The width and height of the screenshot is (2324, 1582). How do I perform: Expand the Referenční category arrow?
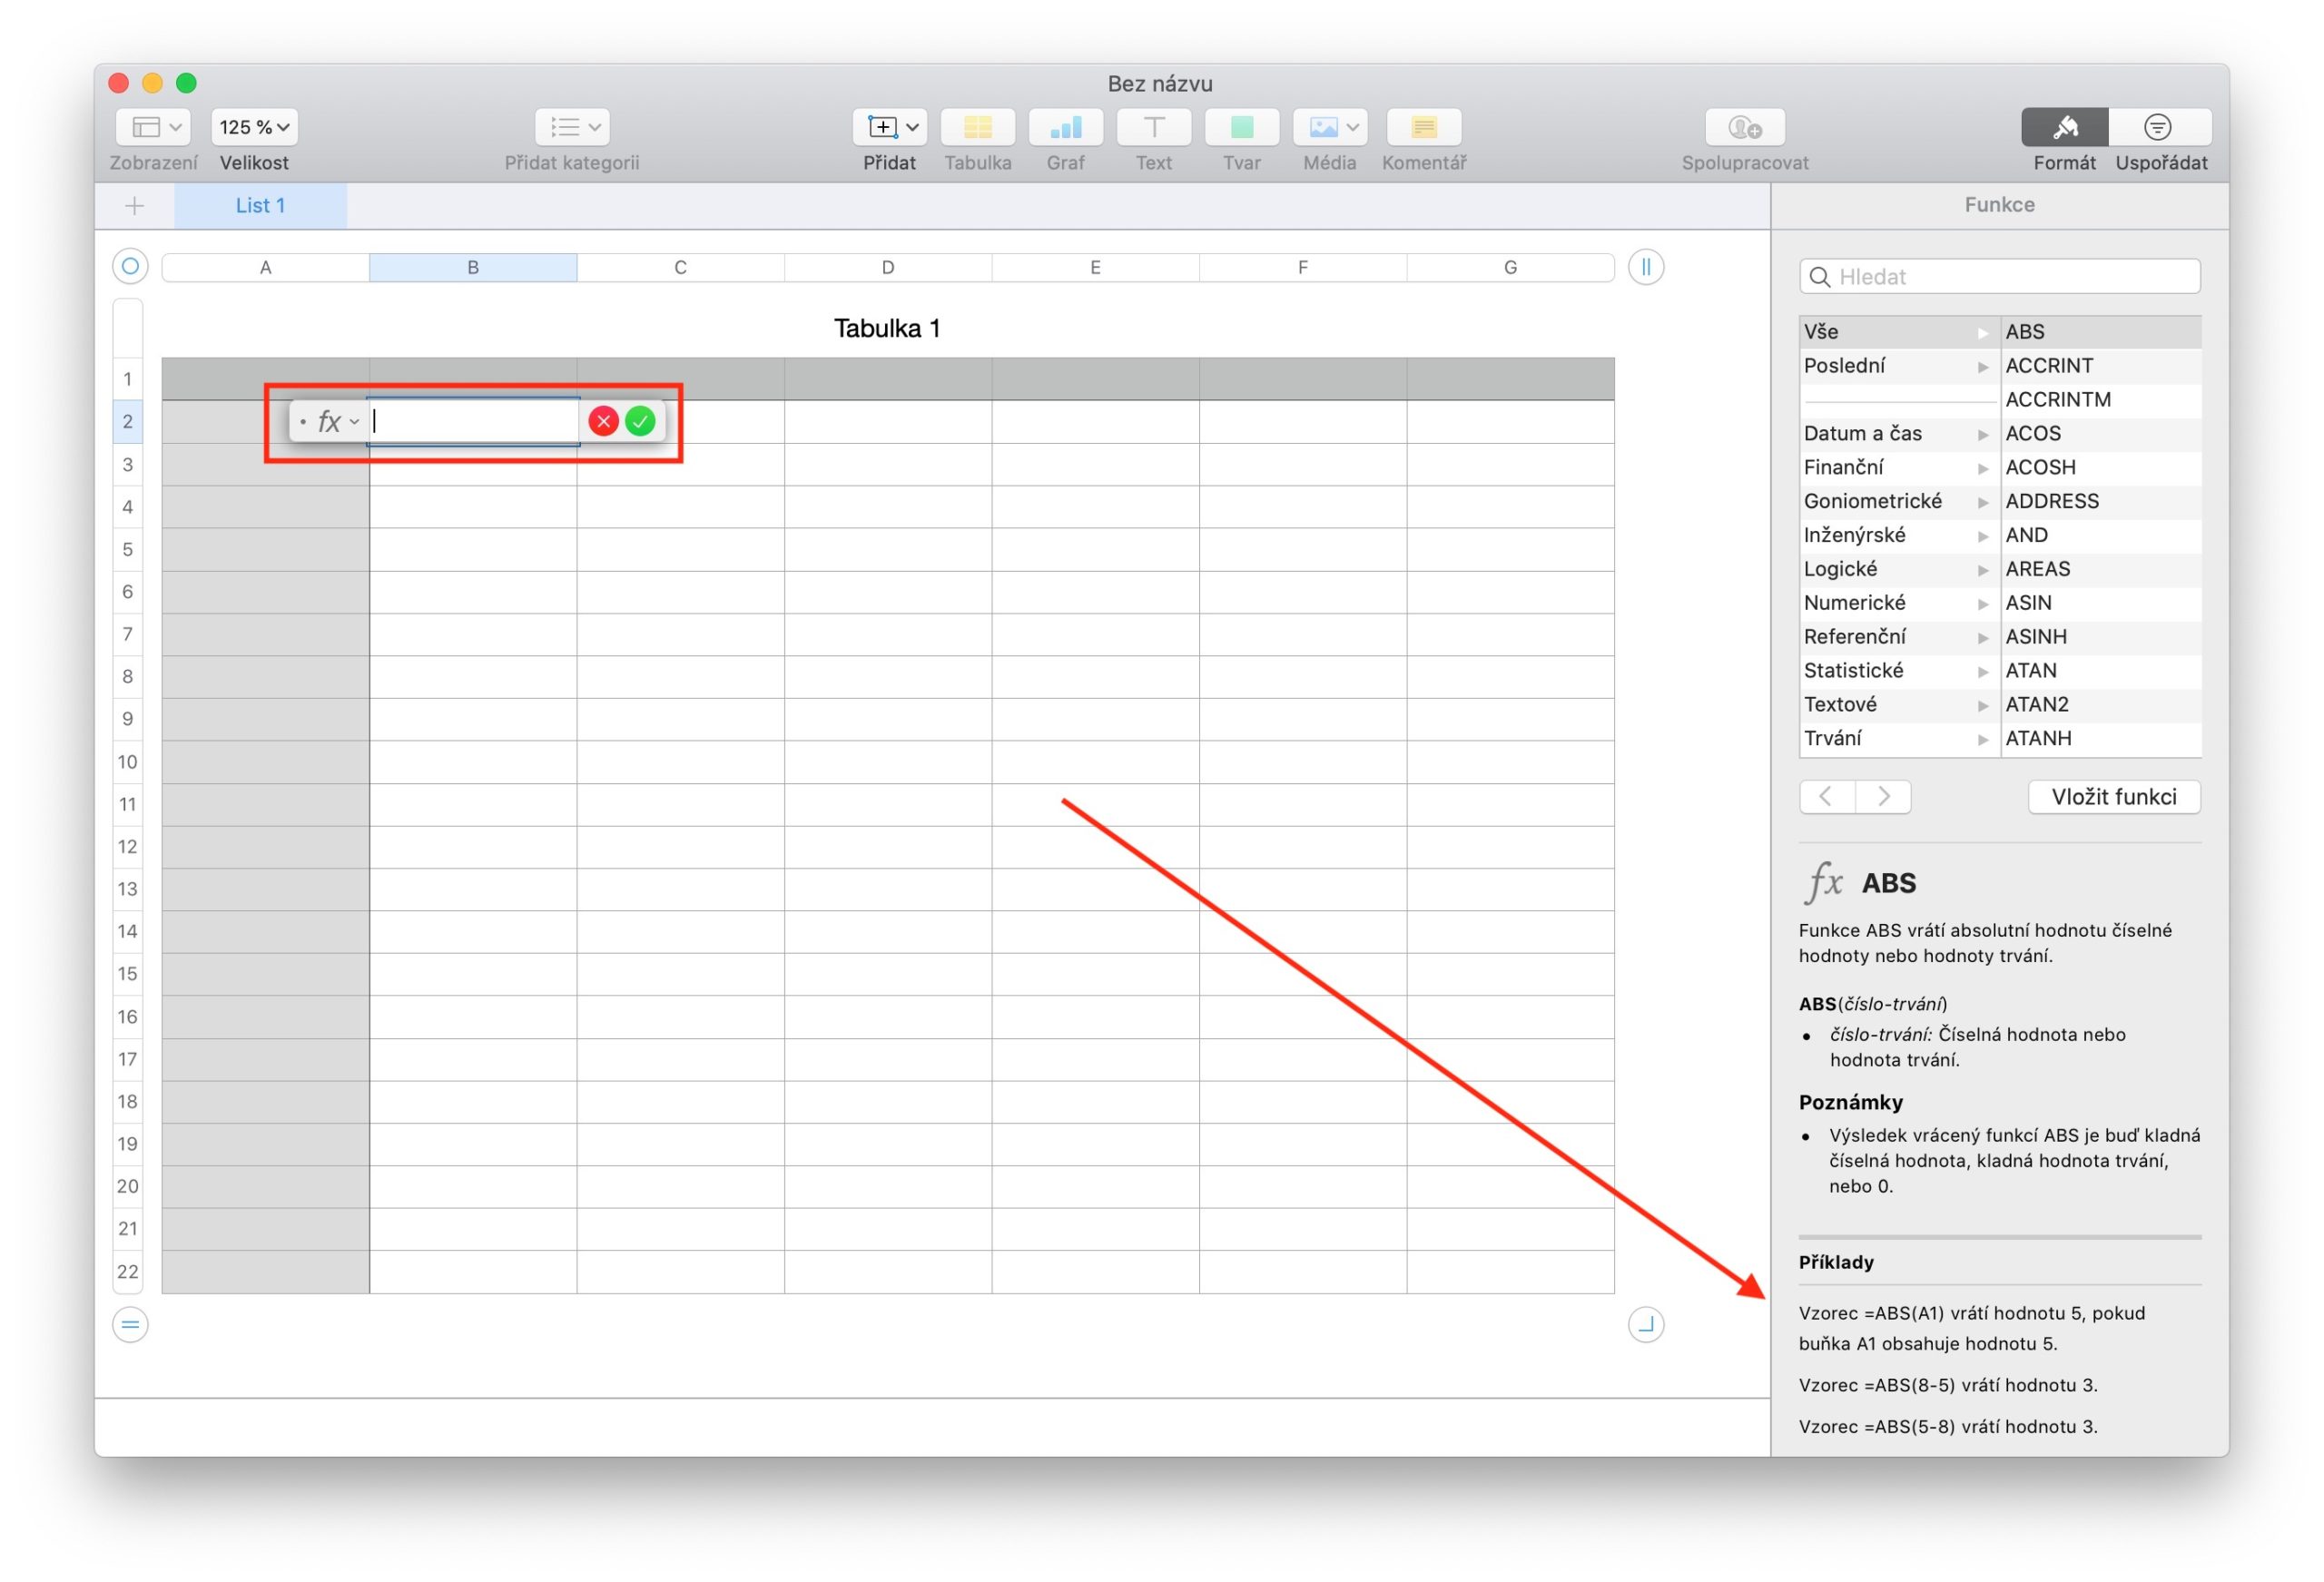pos(1983,638)
